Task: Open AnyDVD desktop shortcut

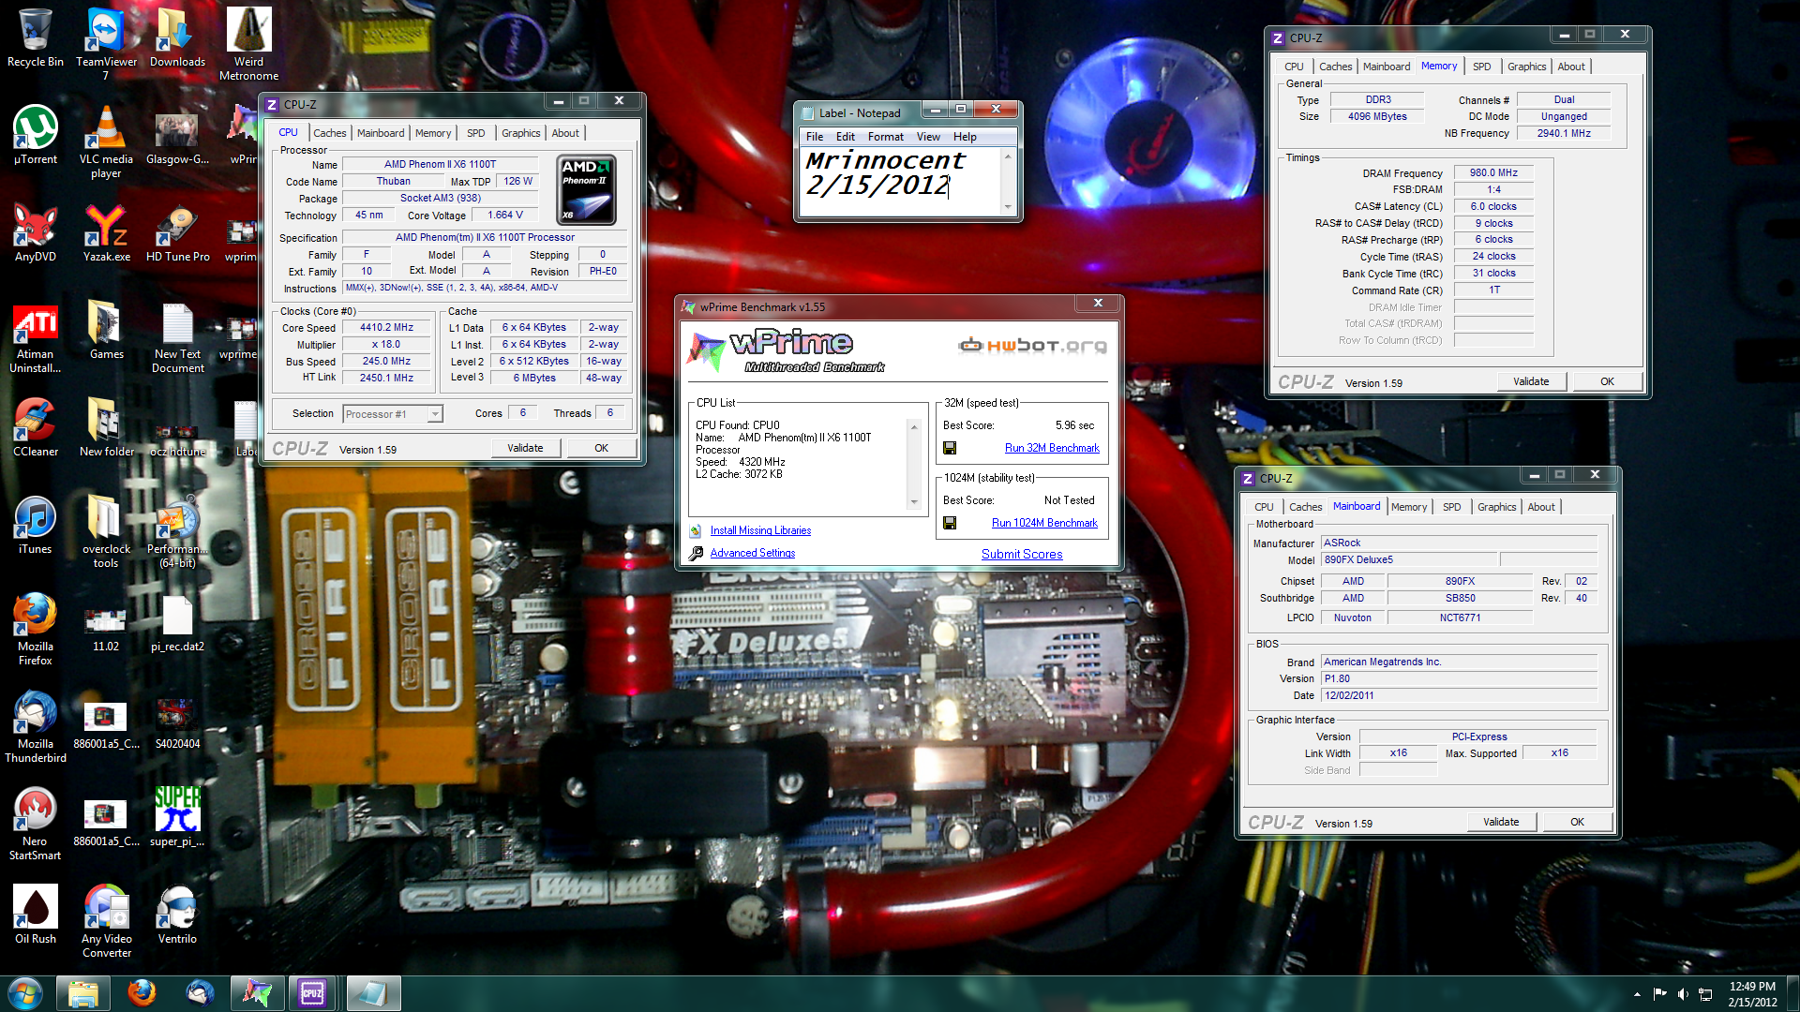Action: pyautogui.click(x=36, y=232)
